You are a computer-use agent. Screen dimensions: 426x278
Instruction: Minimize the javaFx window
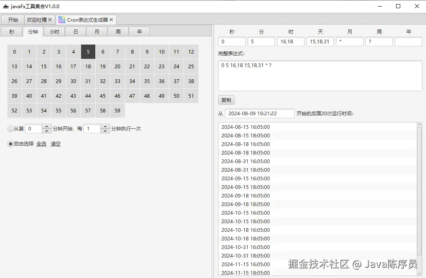point(380,6)
